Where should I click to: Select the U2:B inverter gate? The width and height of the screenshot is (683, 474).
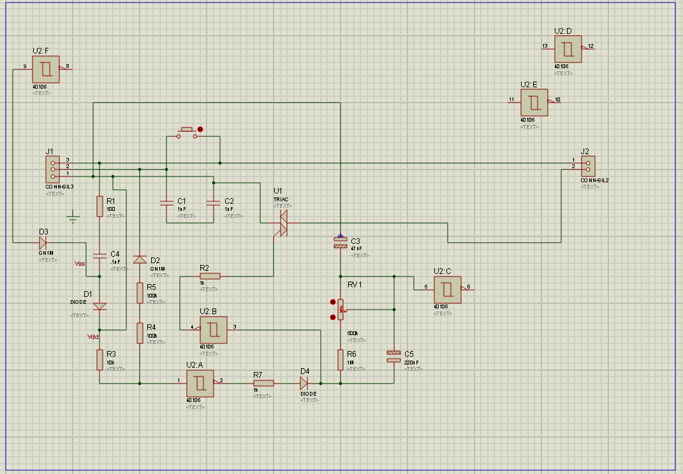coord(214,330)
